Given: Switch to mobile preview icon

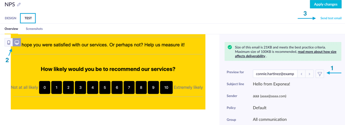Looking at the screenshot, I should (x=9, y=42).
